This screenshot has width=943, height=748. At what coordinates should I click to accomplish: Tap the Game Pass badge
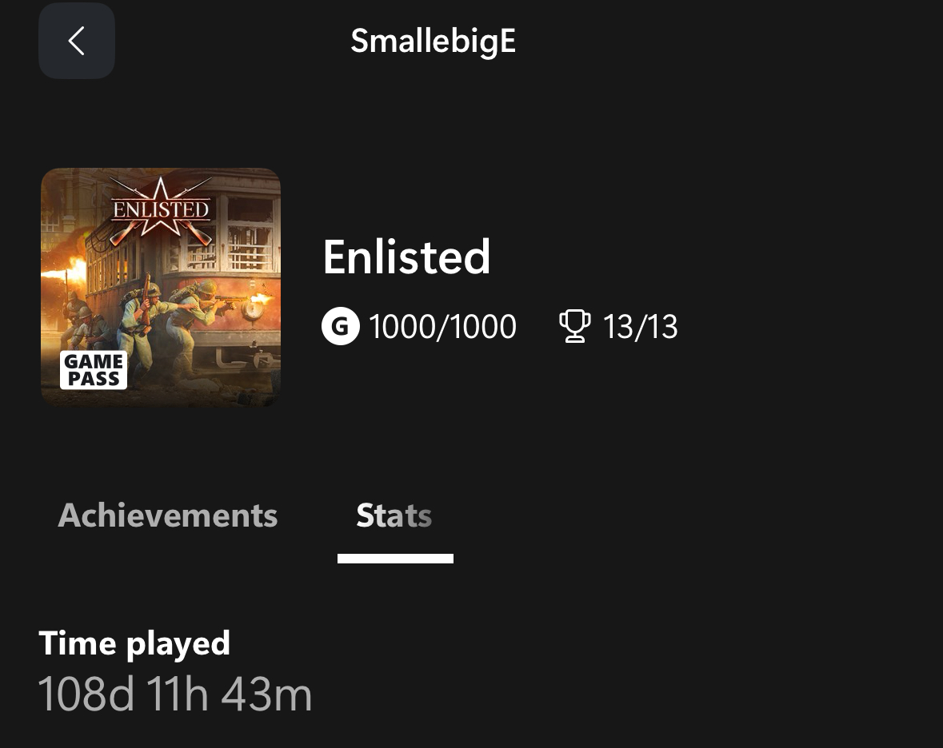pyautogui.click(x=94, y=370)
